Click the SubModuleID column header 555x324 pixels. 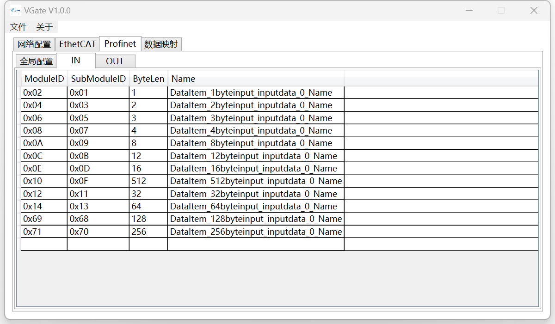click(x=99, y=79)
